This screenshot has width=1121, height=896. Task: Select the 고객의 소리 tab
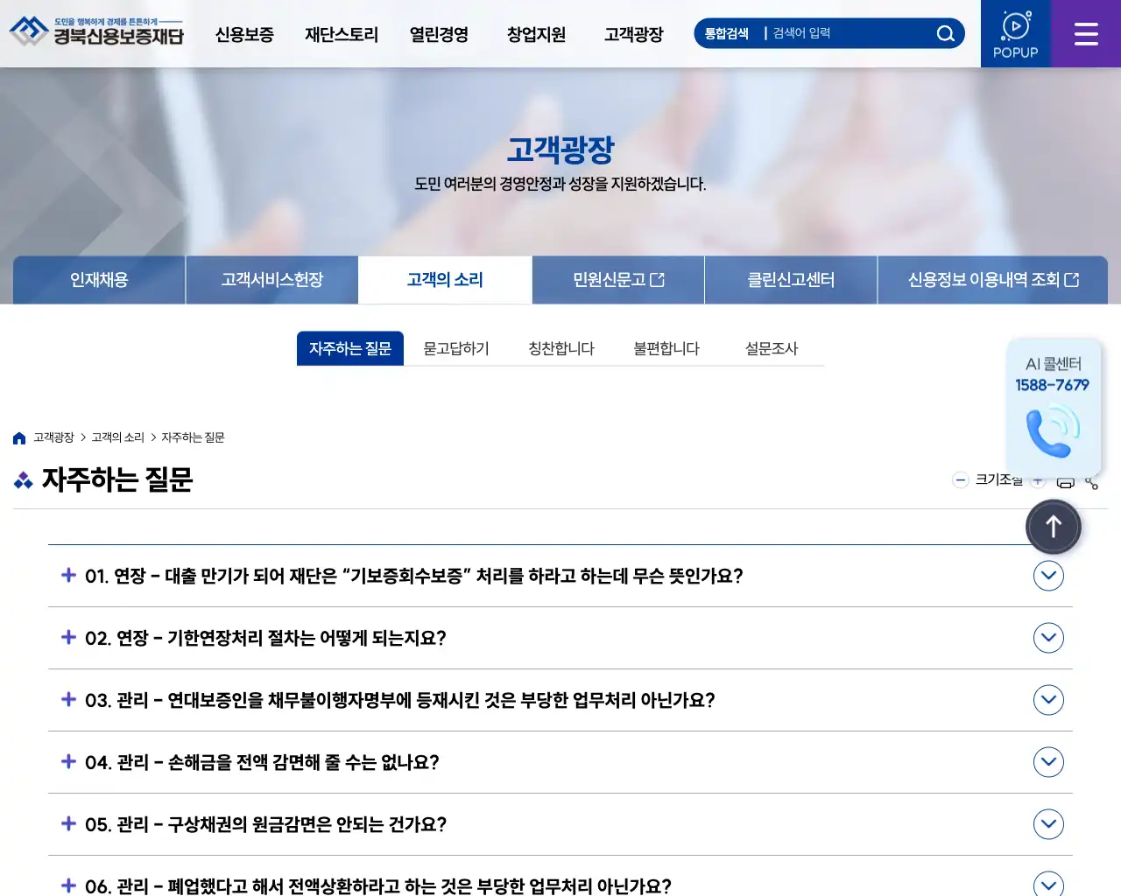pos(445,280)
